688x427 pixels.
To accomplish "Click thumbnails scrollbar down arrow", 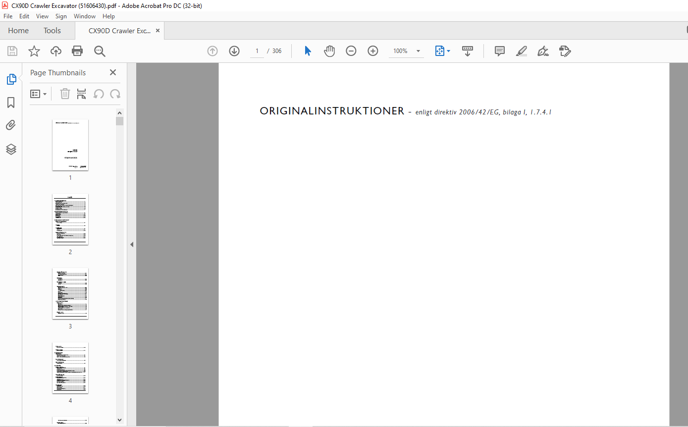I will pos(119,420).
